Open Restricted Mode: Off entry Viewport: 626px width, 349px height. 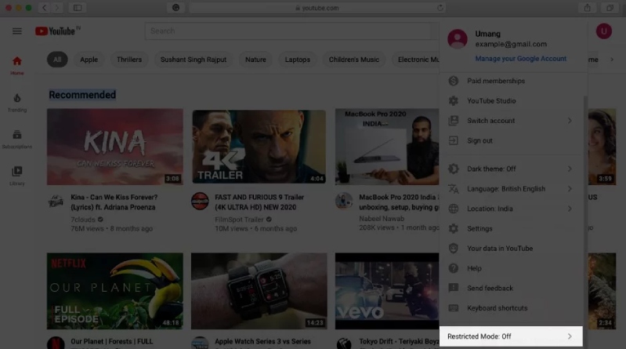pyautogui.click(x=511, y=336)
